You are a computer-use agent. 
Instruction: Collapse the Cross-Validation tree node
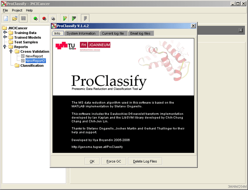[11, 51]
